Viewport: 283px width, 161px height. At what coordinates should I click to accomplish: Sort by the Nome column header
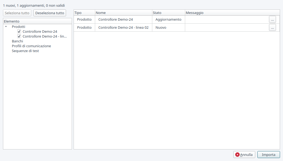[123, 13]
